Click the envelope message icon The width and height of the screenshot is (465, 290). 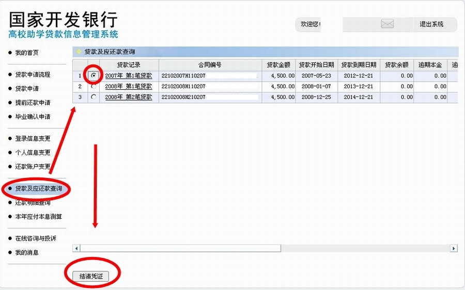coord(387,24)
